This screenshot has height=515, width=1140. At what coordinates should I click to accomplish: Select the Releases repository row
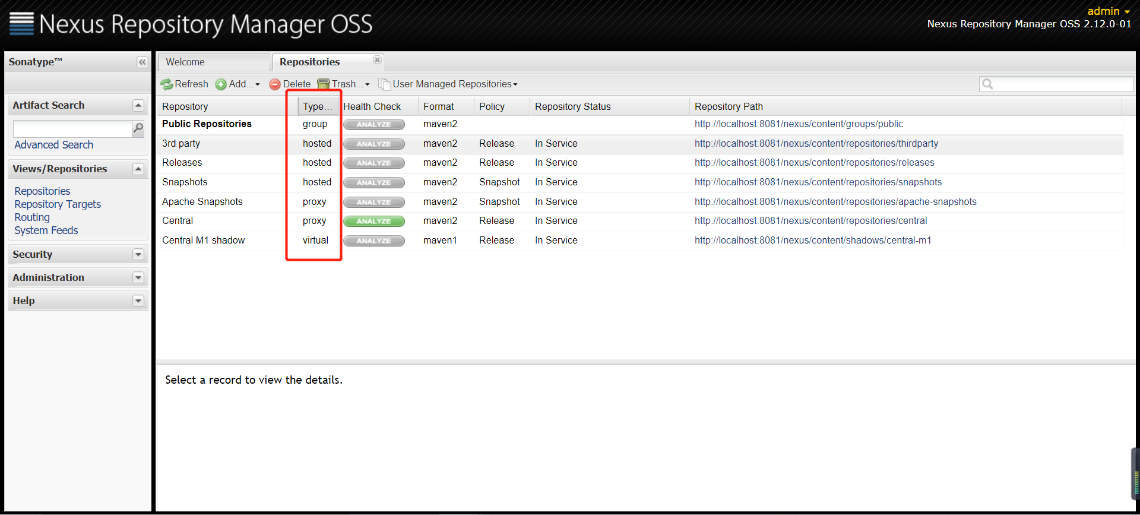point(639,163)
